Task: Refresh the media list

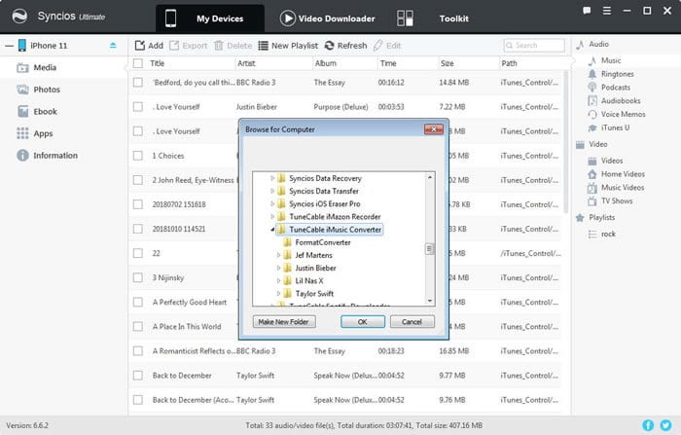Action: (x=345, y=46)
